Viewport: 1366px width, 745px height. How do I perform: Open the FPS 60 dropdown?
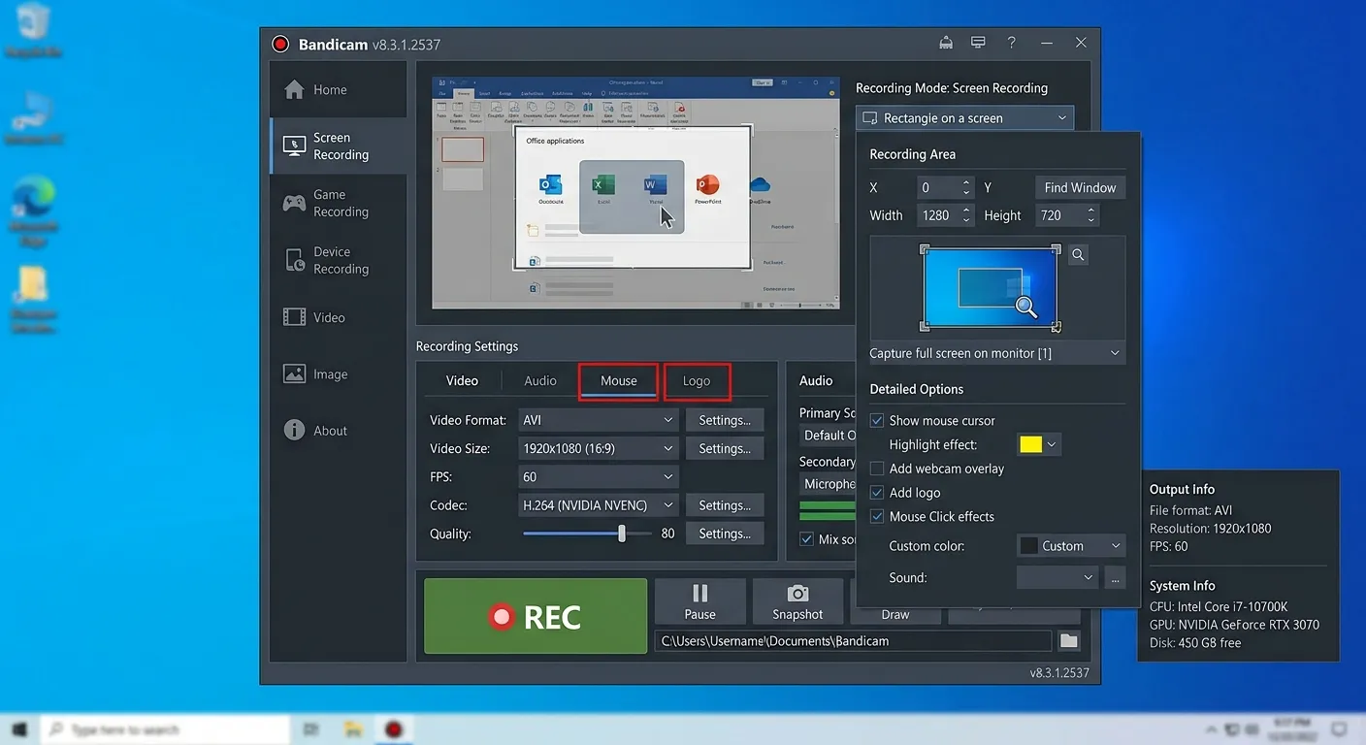pyautogui.click(x=598, y=476)
